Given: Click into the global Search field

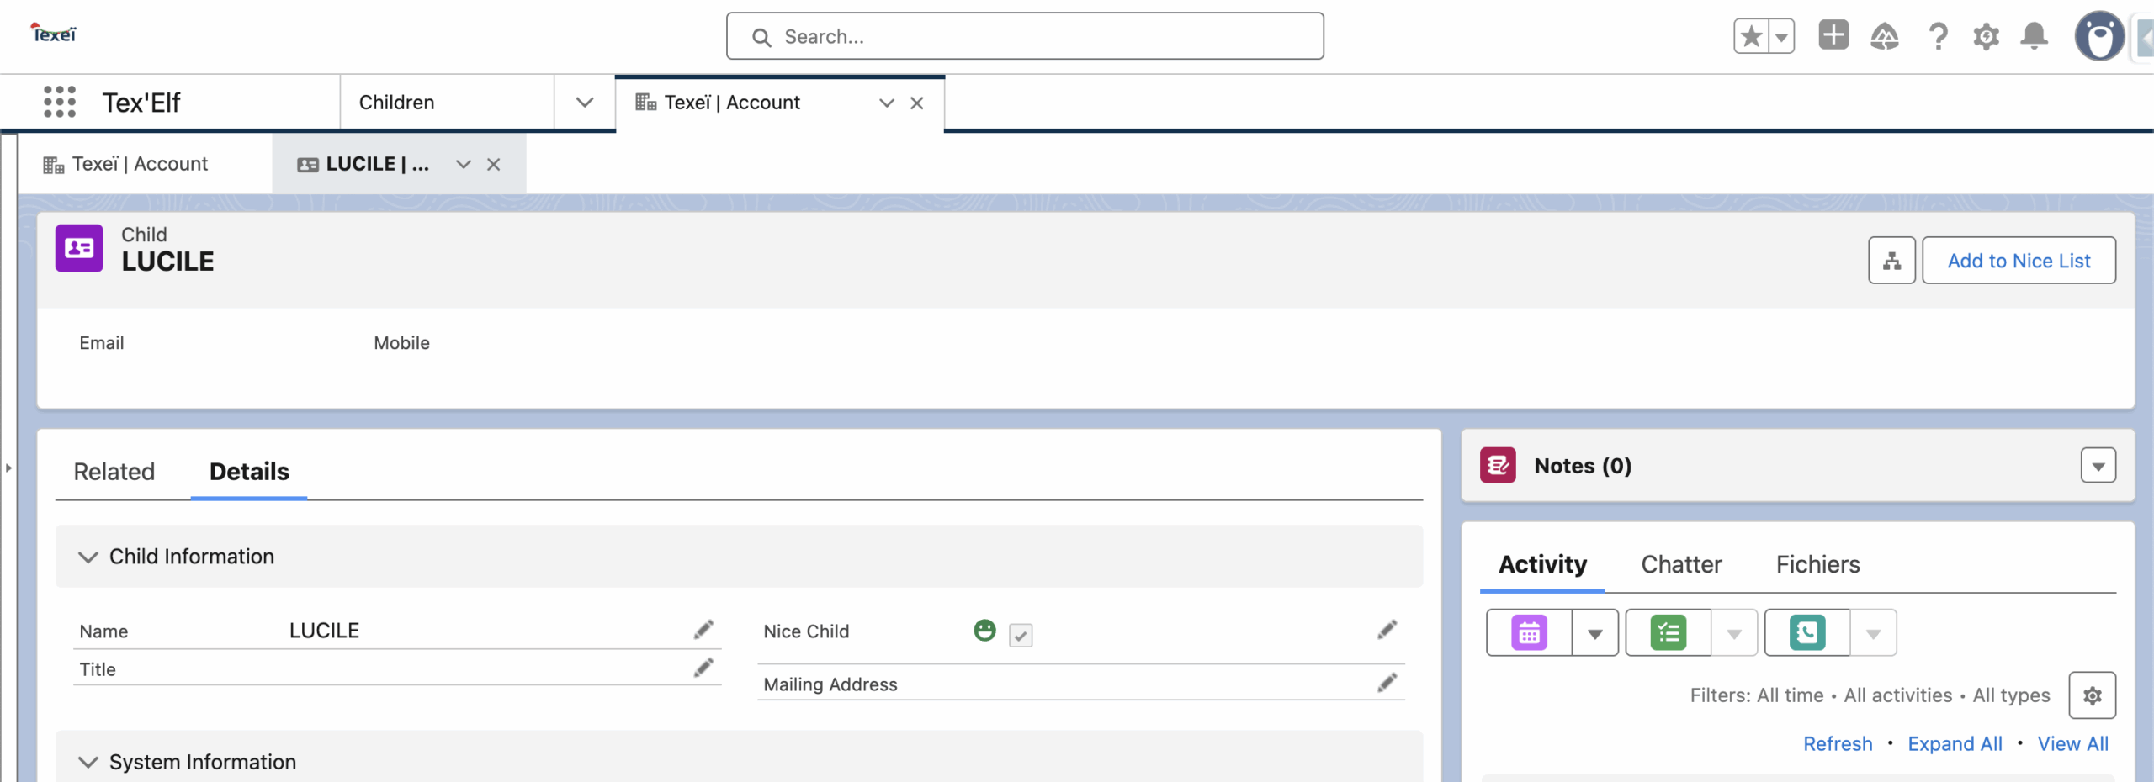Looking at the screenshot, I should [1025, 36].
